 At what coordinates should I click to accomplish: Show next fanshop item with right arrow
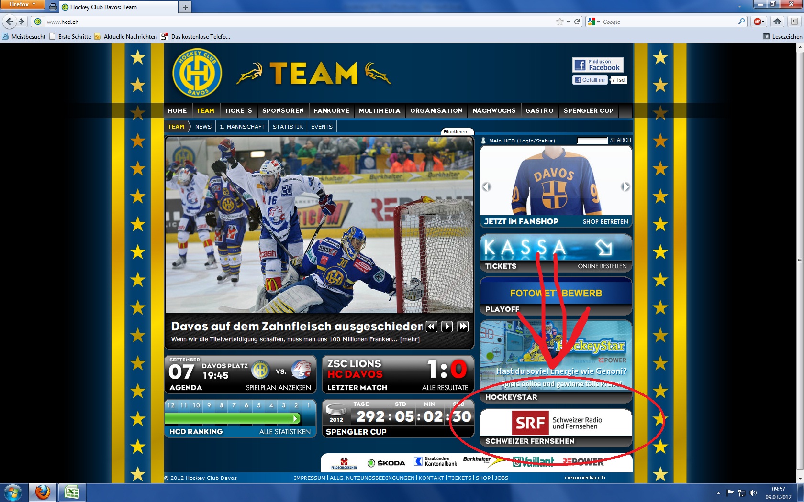pos(625,186)
